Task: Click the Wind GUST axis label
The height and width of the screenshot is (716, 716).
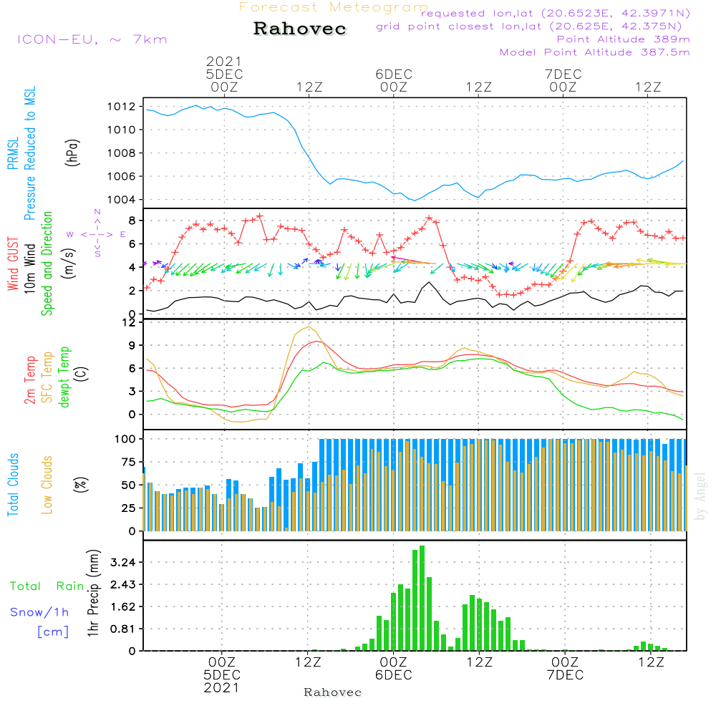Action: 13,263
